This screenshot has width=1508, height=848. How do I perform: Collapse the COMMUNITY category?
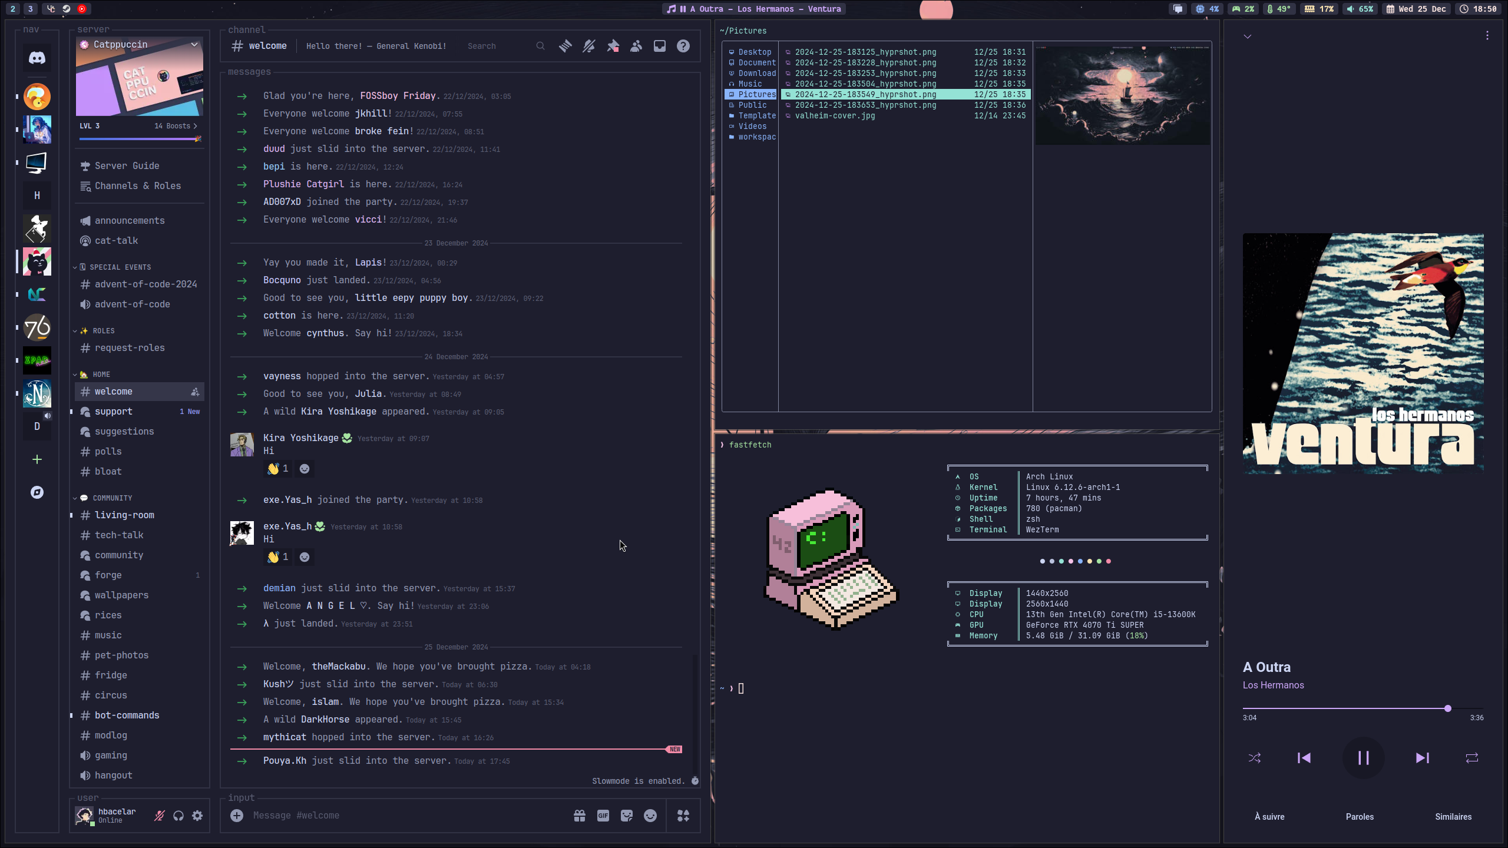click(x=103, y=498)
